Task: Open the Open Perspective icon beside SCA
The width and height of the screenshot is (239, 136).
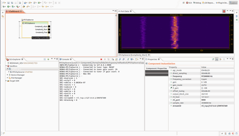Action: pos(183,3)
